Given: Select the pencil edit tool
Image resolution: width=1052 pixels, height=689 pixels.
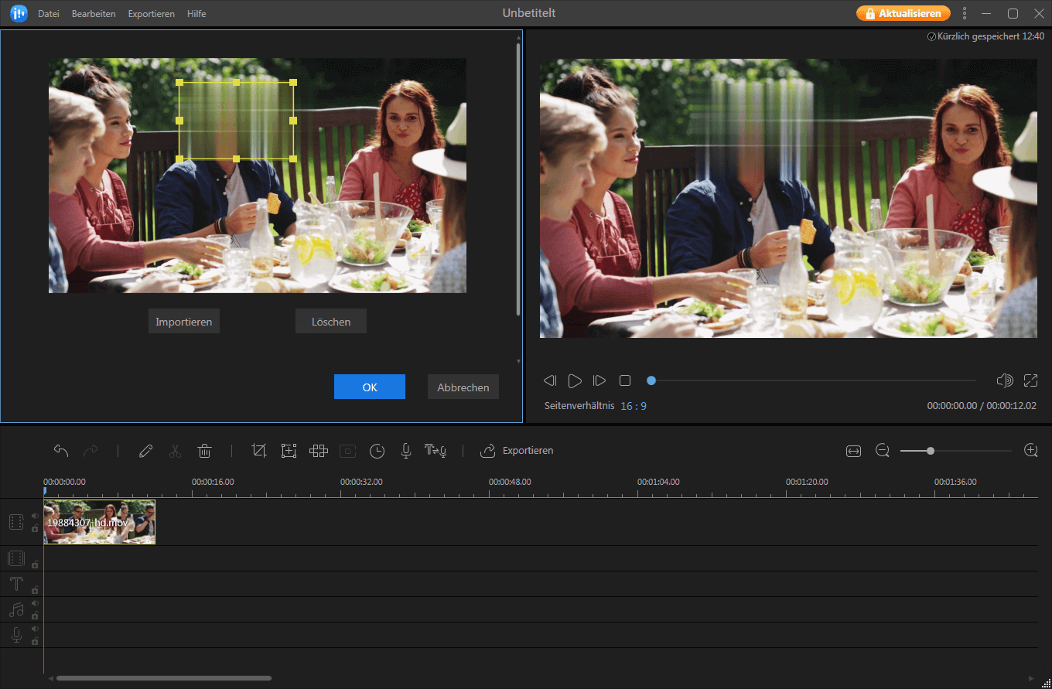Looking at the screenshot, I should point(145,451).
